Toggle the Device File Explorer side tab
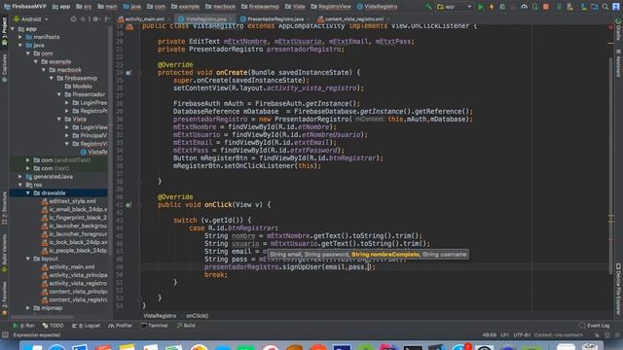Viewport: 623px width, 350px height. point(619,289)
